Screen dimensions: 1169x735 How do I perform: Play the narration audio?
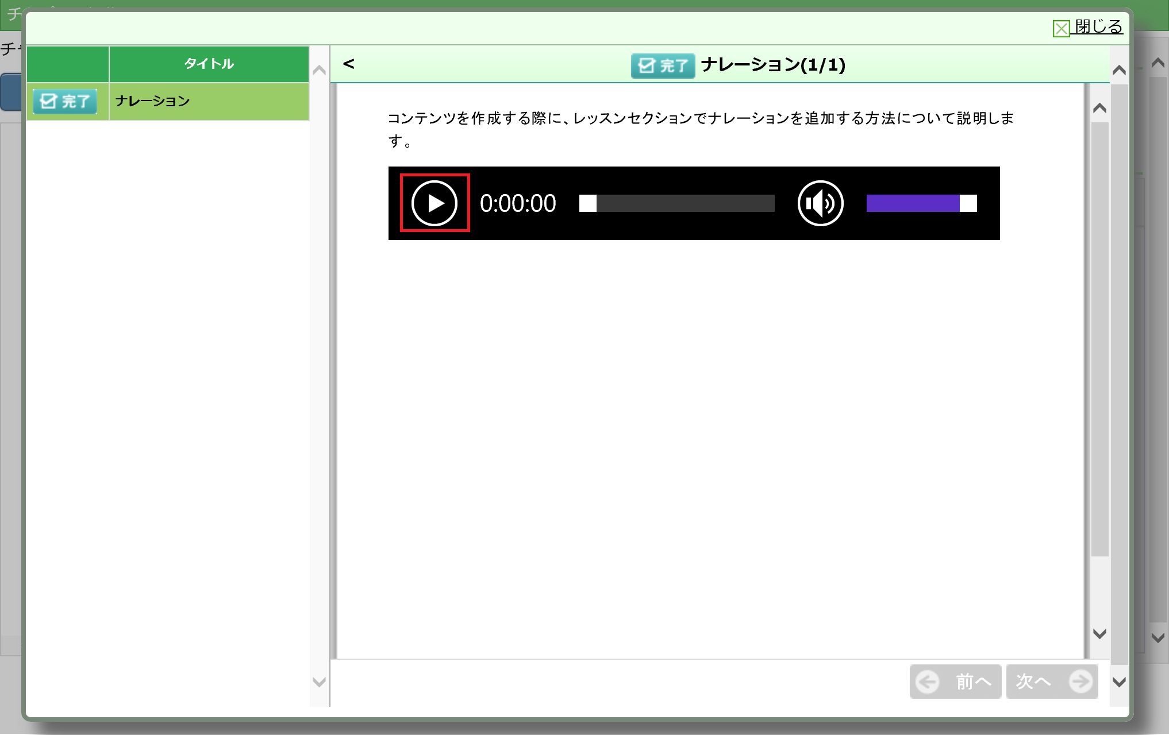[434, 203]
